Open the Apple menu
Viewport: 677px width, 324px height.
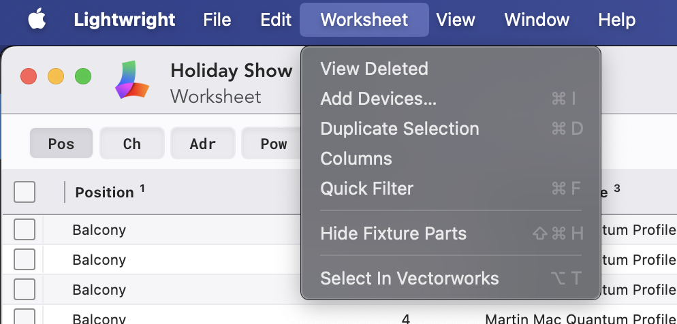(x=35, y=20)
